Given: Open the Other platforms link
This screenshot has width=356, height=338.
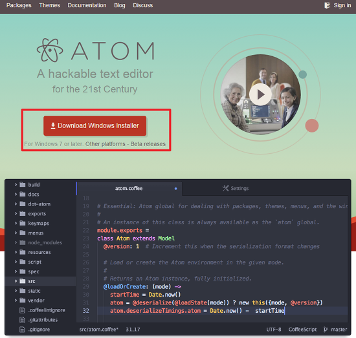Looking at the screenshot, I should coord(106,144).
